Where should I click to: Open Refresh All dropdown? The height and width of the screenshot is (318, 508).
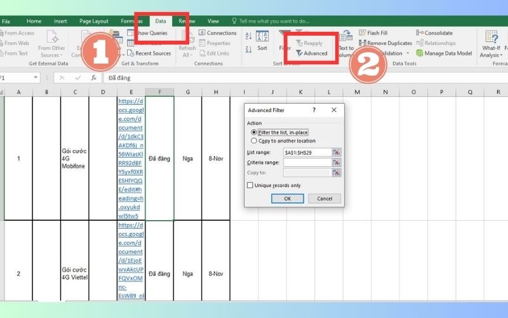pos(187,44)
